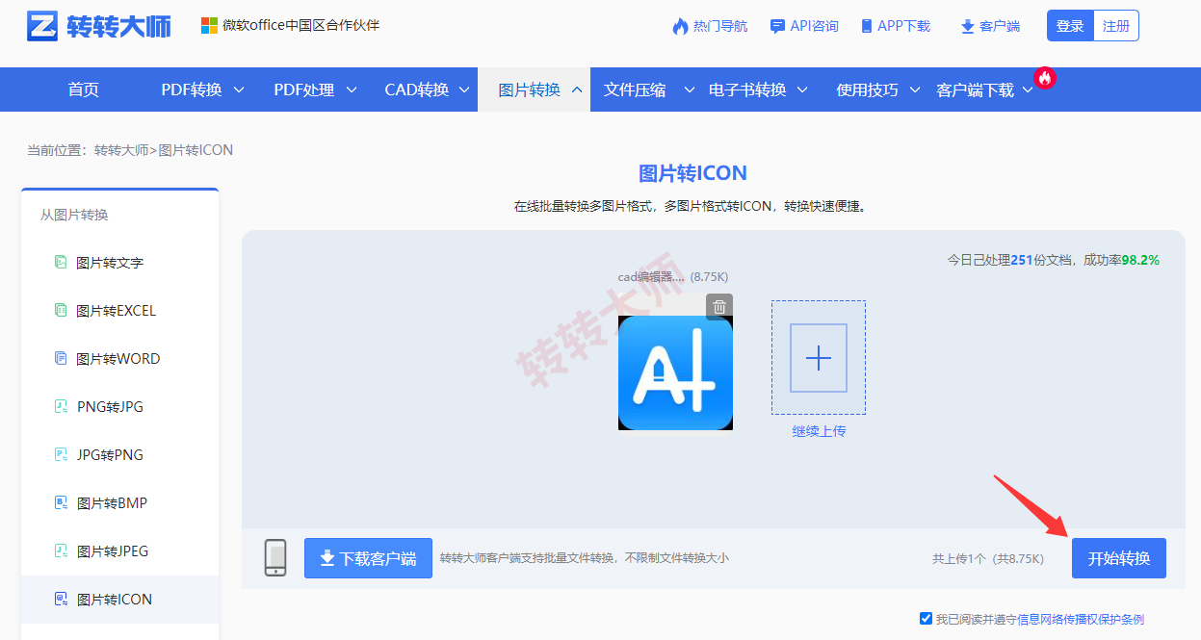1201x640 pixels.
Task: Toggle the 我已阅读并遵守 agreement checkbox
Action: 926,619
